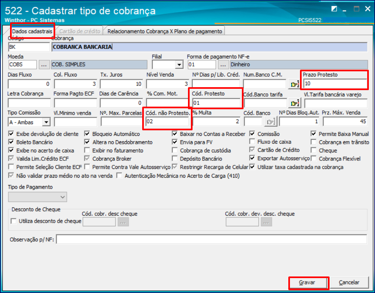The width and height of the screenshot is (375, 293).
Task: Enable Depósito Bancário checkbox
Action: (175, 158)
